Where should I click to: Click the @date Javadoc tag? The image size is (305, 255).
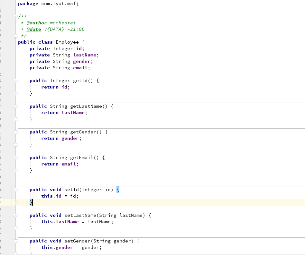coord(34,29)
